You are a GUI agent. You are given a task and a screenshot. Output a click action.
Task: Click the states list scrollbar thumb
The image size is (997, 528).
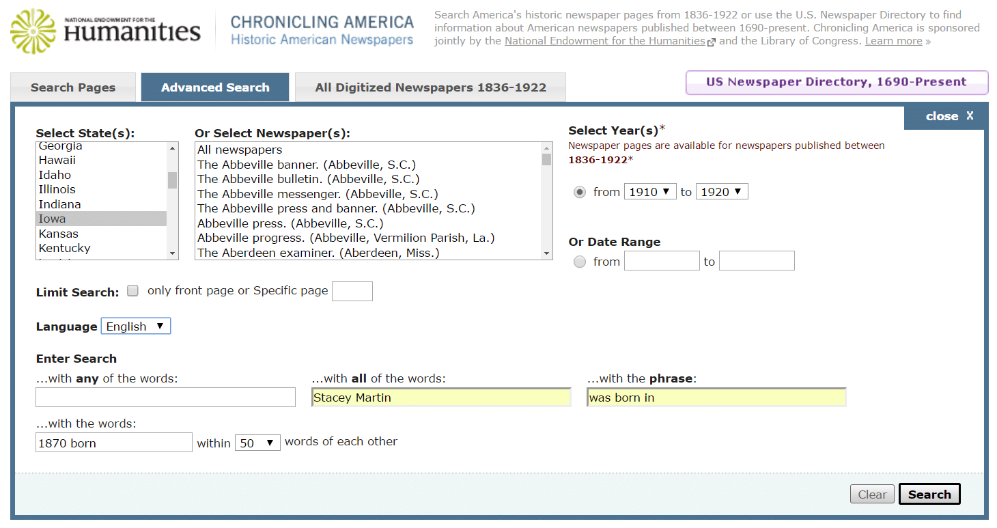pyautogui.click(x=172, y=180)
